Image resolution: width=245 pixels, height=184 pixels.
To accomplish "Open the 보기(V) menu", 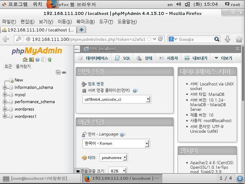I will click(x=46, y=21).
